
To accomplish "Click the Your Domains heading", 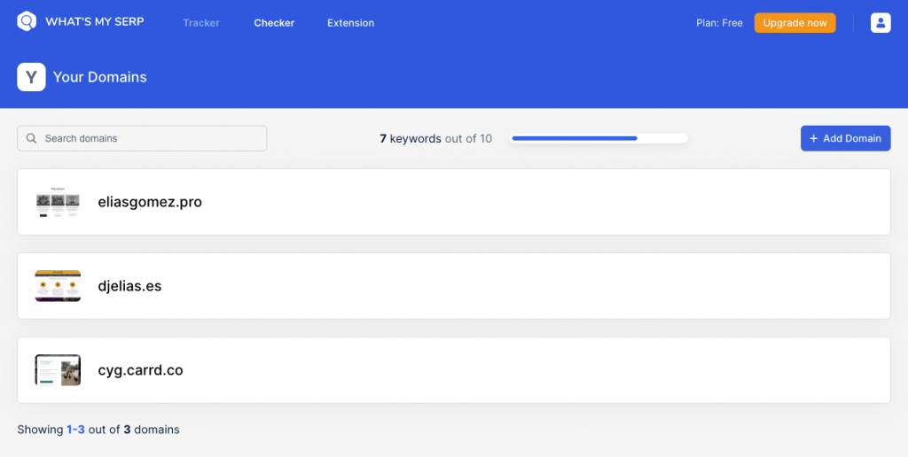I will pyautogui.click(x=100, y=77).
